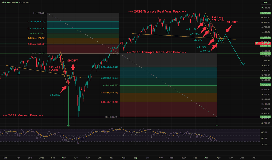The image size is (272, 160).
Task: Select the '1st Leg ? 9.25%' text annotation
Action: 217,19
